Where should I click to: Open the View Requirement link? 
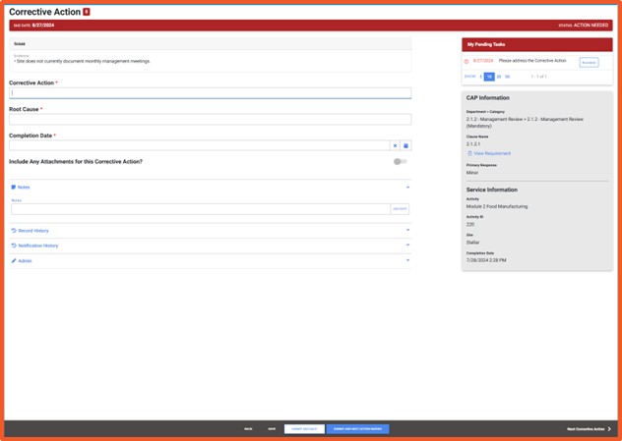point(491,153)
